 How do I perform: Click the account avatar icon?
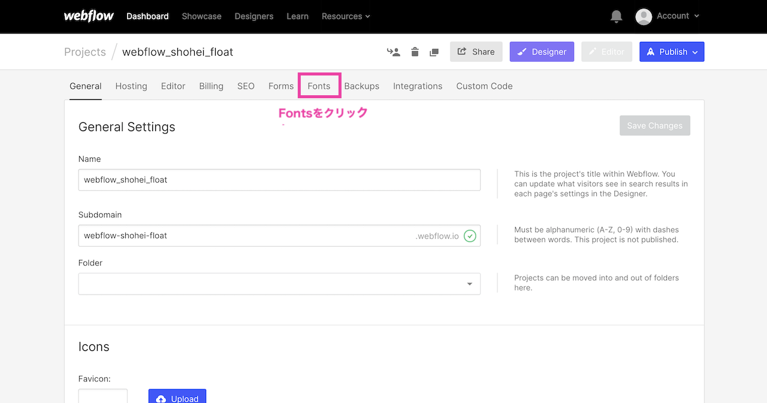click(x=644, y=17)
